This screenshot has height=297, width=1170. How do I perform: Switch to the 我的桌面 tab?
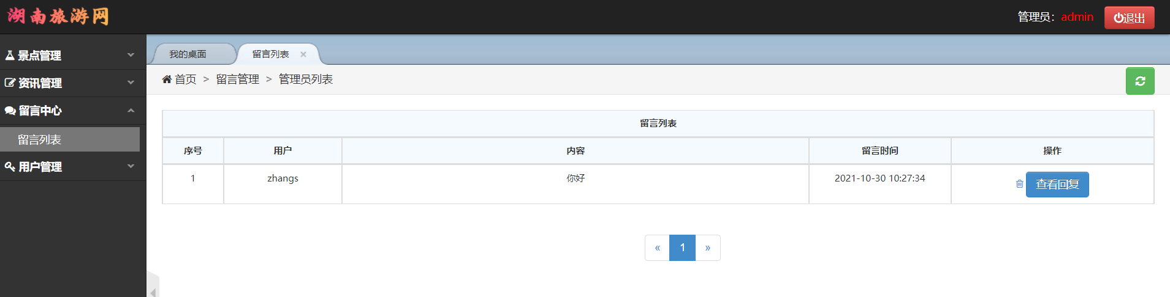[188, 54]
